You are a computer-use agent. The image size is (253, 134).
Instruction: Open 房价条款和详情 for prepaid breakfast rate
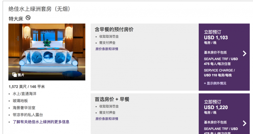pyautogui.click(x=107, y=49)
